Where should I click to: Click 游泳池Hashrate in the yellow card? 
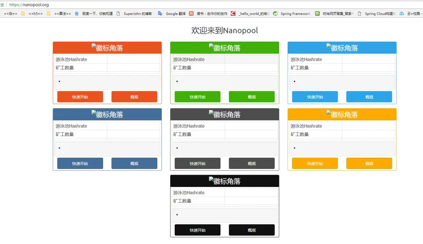point(306,126)
